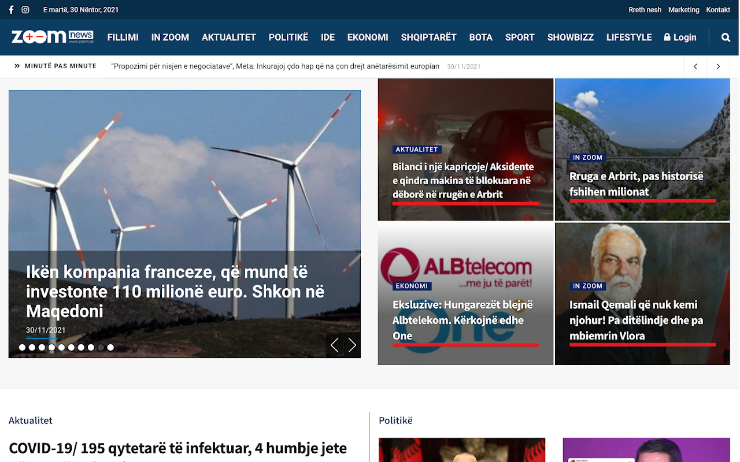Image resolution: width=740 pixels, height=462 pixels.
Task: Open the Albtelekom exclusive article
Action: (462, 321)
